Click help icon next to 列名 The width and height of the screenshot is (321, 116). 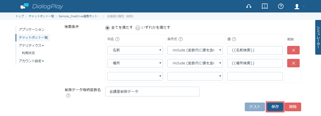117,39
